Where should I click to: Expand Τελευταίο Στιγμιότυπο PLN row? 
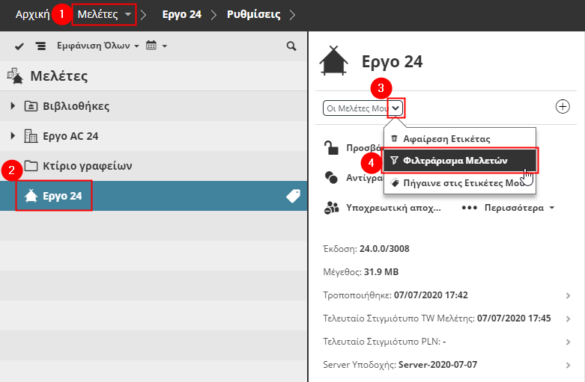click(x=569, y=342)
